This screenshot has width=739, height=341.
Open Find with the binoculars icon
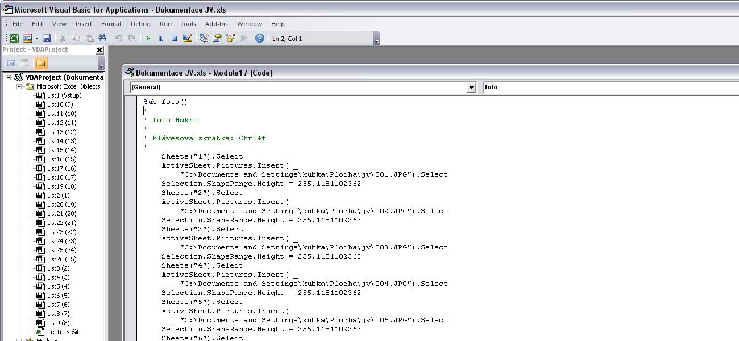click(x=102, y=38)
